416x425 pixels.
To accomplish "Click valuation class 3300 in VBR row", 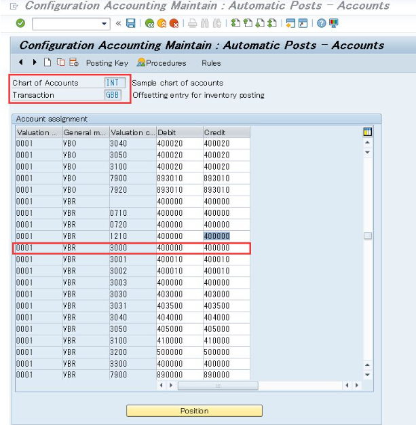I will point(133,364).
